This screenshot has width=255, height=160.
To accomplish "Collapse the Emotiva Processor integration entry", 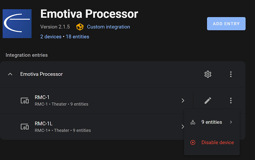I will 10,74.
